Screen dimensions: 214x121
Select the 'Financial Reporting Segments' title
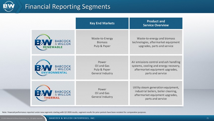point(68,7)
